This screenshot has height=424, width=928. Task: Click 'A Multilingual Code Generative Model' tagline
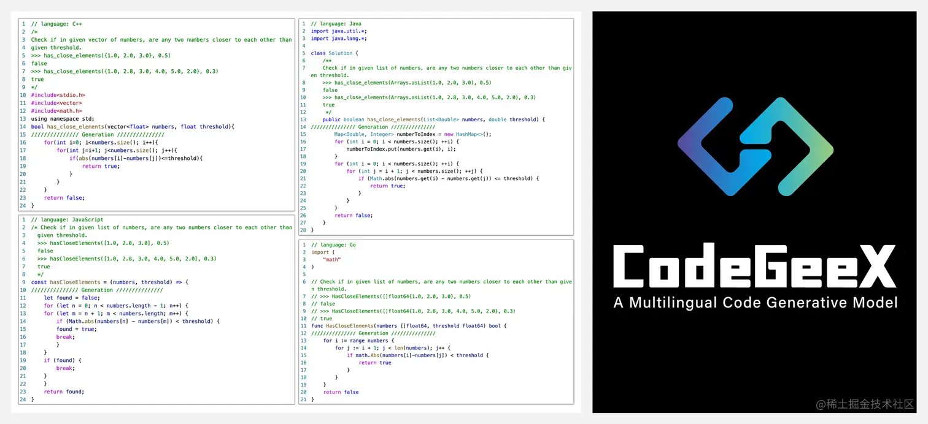coord(756,303)
